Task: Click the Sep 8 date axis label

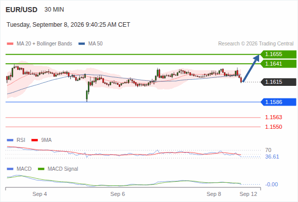Action: tap(214, 194)
